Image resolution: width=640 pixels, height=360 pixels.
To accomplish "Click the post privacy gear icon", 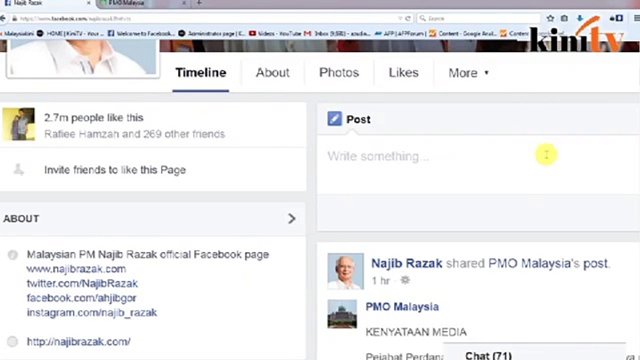I will [x=405, y=280].
